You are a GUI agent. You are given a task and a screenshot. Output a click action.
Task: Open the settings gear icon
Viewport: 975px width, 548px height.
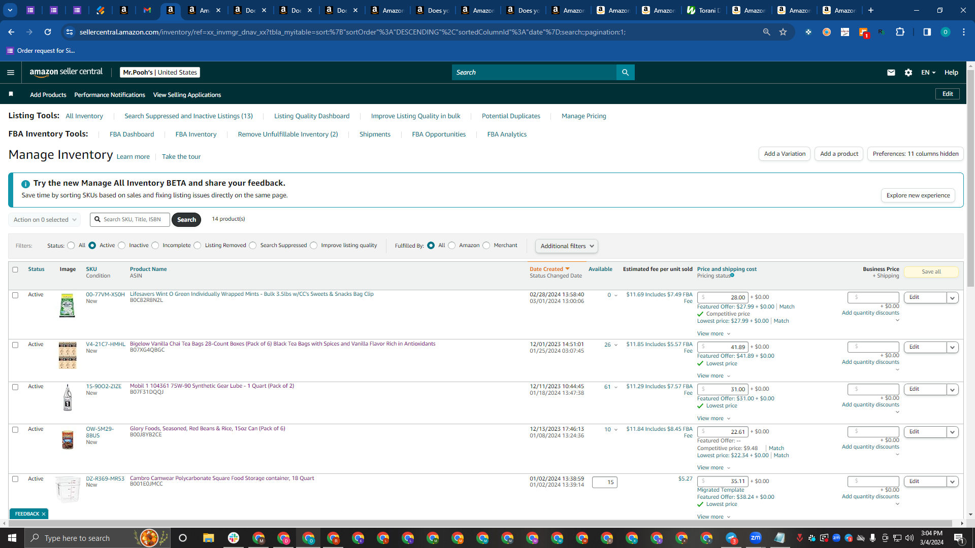pyautogui.click(x=908, y=73)
